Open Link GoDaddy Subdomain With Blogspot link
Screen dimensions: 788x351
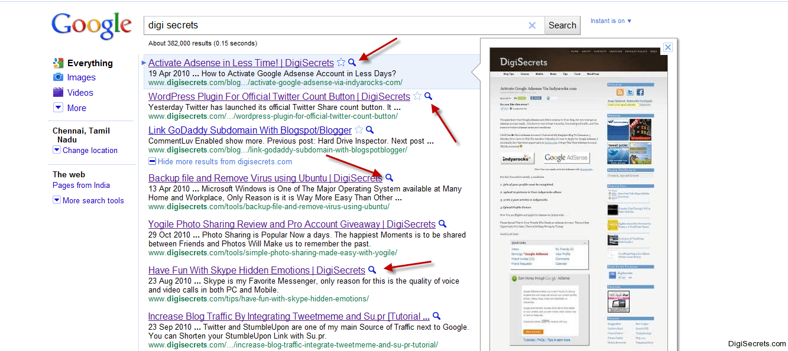coord(250,130)
